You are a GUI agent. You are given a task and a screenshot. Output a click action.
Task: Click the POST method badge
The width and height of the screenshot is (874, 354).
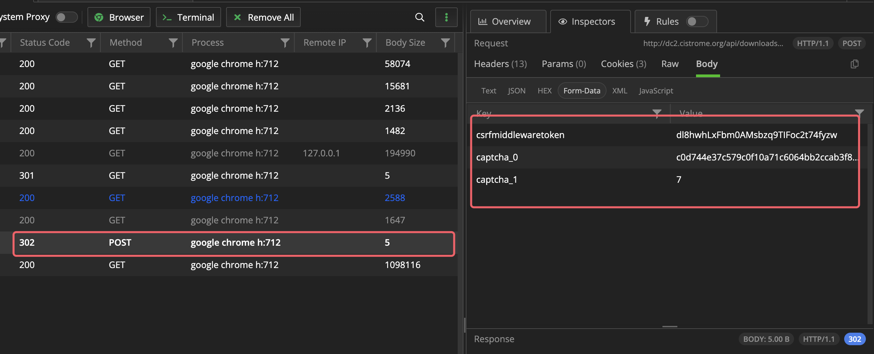(852, 43)
